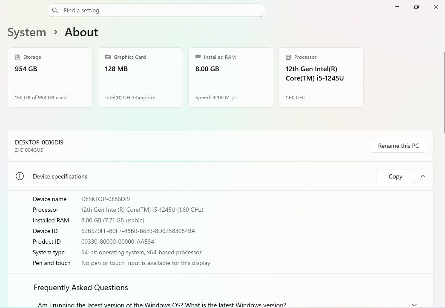445x308 pixels.
Task: Select the 8.00 GB RAM speed tile
Action: click(x=231, y=78)
